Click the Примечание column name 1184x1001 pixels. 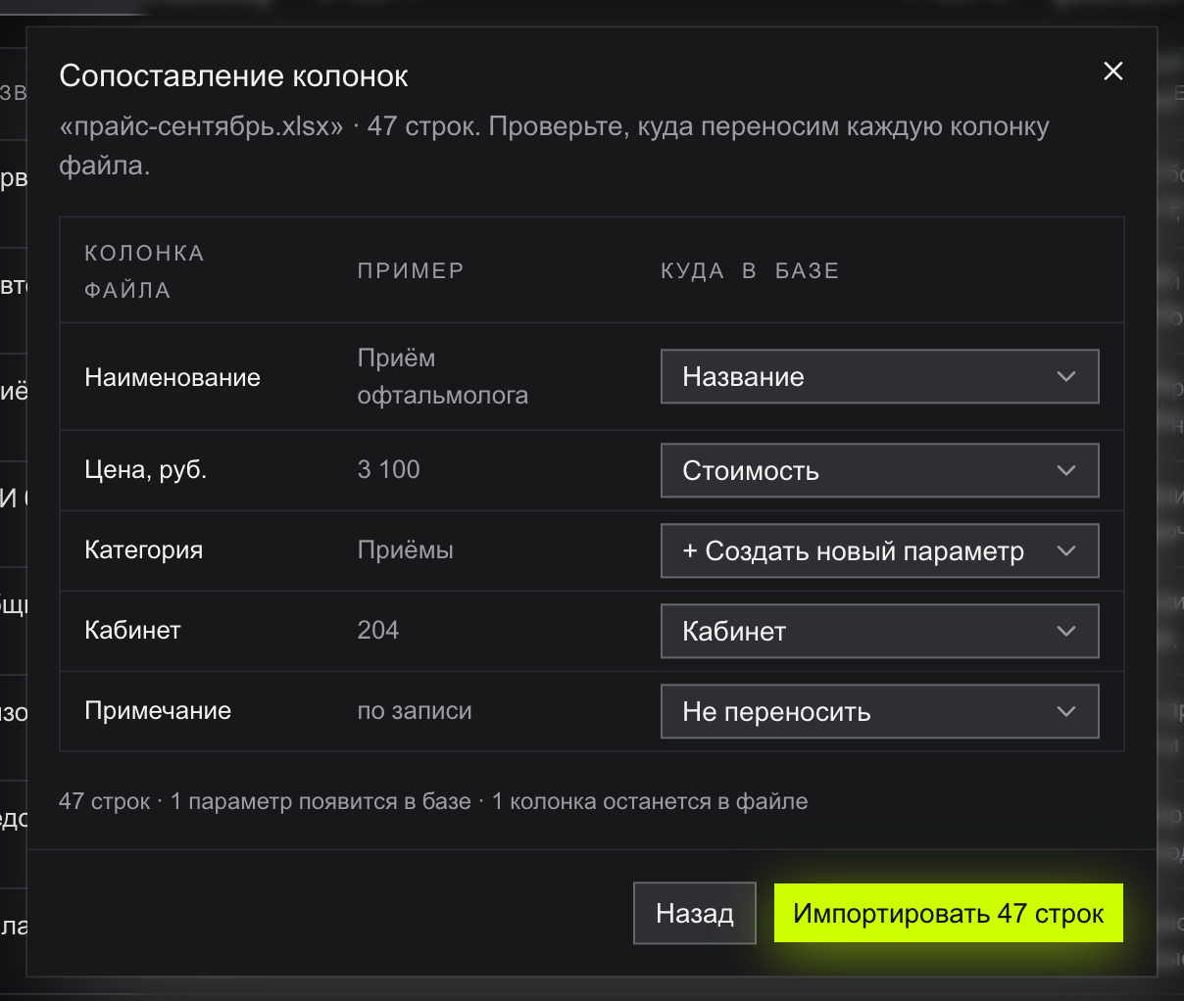(158, 710)
